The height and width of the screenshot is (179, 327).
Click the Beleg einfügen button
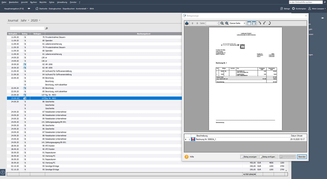(x=268, y=157)
